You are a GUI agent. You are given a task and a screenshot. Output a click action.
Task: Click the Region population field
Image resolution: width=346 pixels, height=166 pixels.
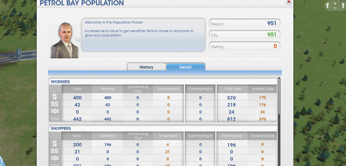click(x=245, y=23)
